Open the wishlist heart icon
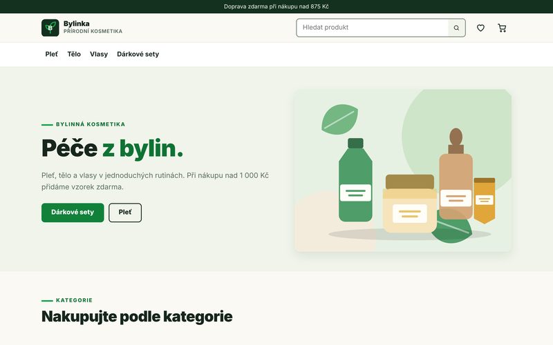553x345 pixels. click(480, 28)
